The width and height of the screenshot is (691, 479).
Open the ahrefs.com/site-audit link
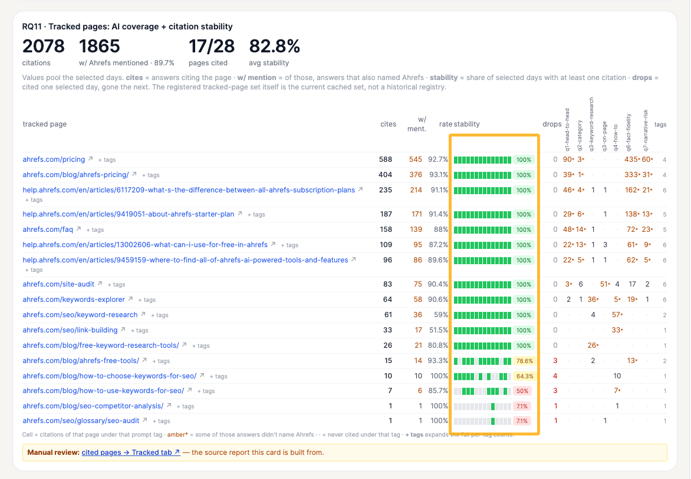pyautogui.click(x=58, y=284)
